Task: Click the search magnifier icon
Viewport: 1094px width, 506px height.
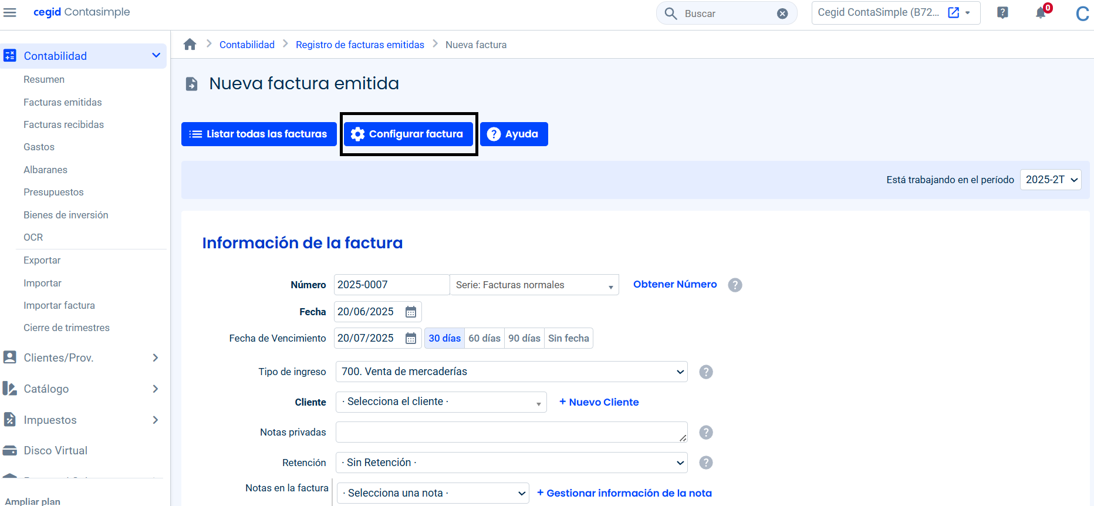Action: point(671,14)
